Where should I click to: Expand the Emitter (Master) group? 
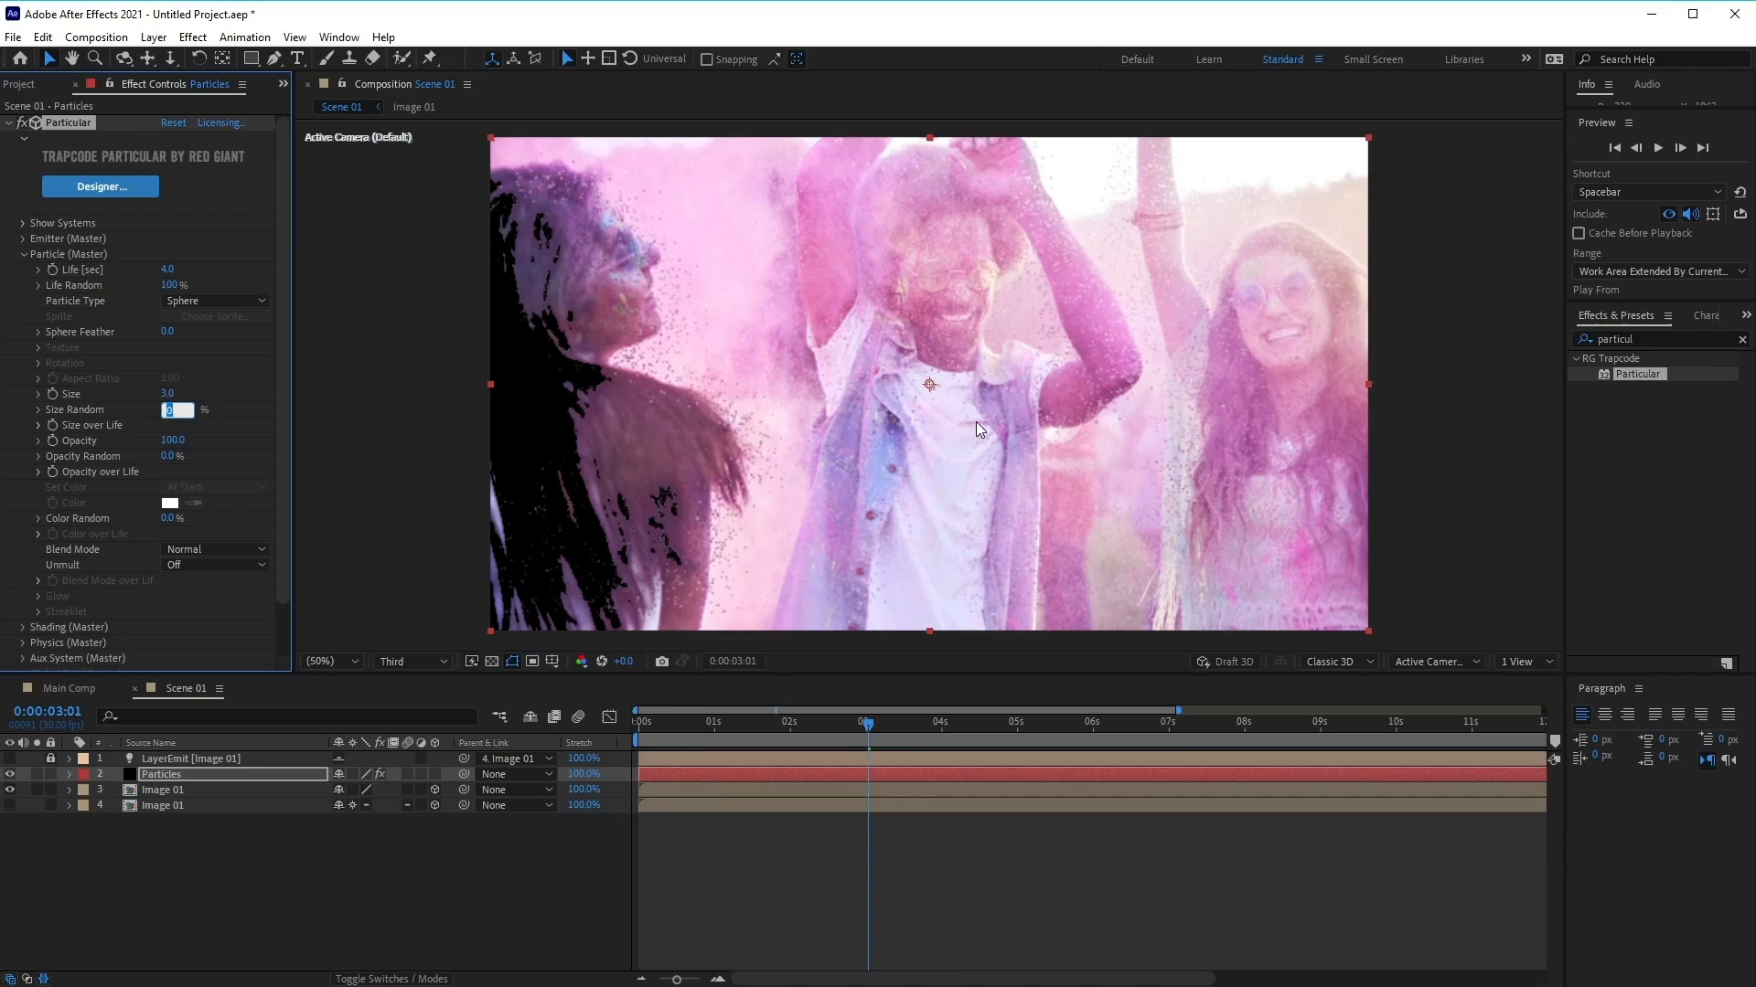click(x=22, y=239)
